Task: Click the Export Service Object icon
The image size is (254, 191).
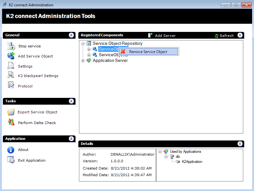Action: pos(11,112)
